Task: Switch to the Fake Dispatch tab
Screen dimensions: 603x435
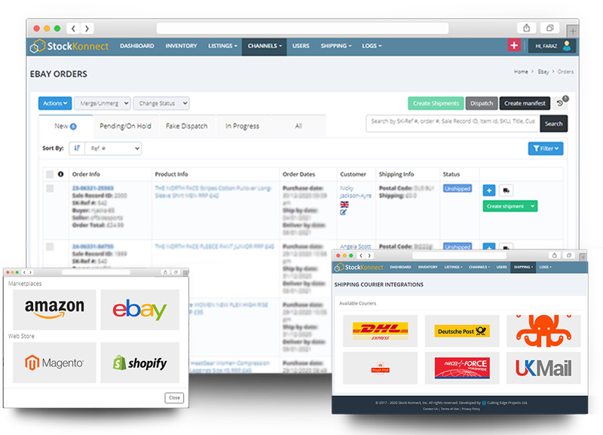Action: [x=186, y=126]
